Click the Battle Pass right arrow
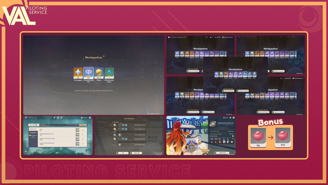Viewport: 328px width, 185px height. (x=90, y=135)
